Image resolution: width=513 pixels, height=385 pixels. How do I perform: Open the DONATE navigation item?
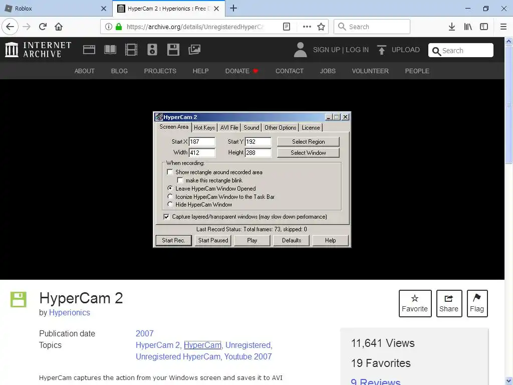pos(241,71)
